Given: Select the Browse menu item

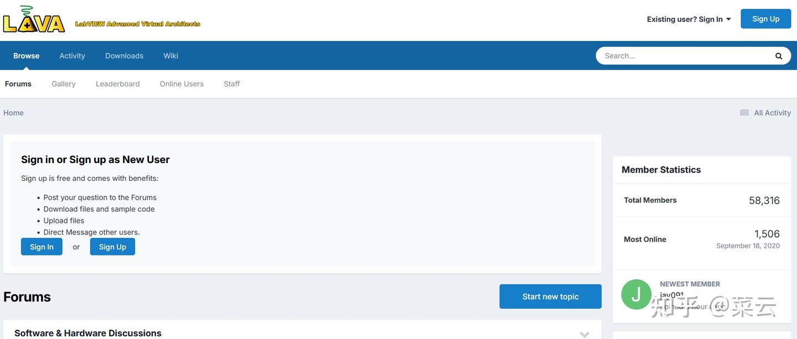Looking at the screenshot, I should click(27, 56).
